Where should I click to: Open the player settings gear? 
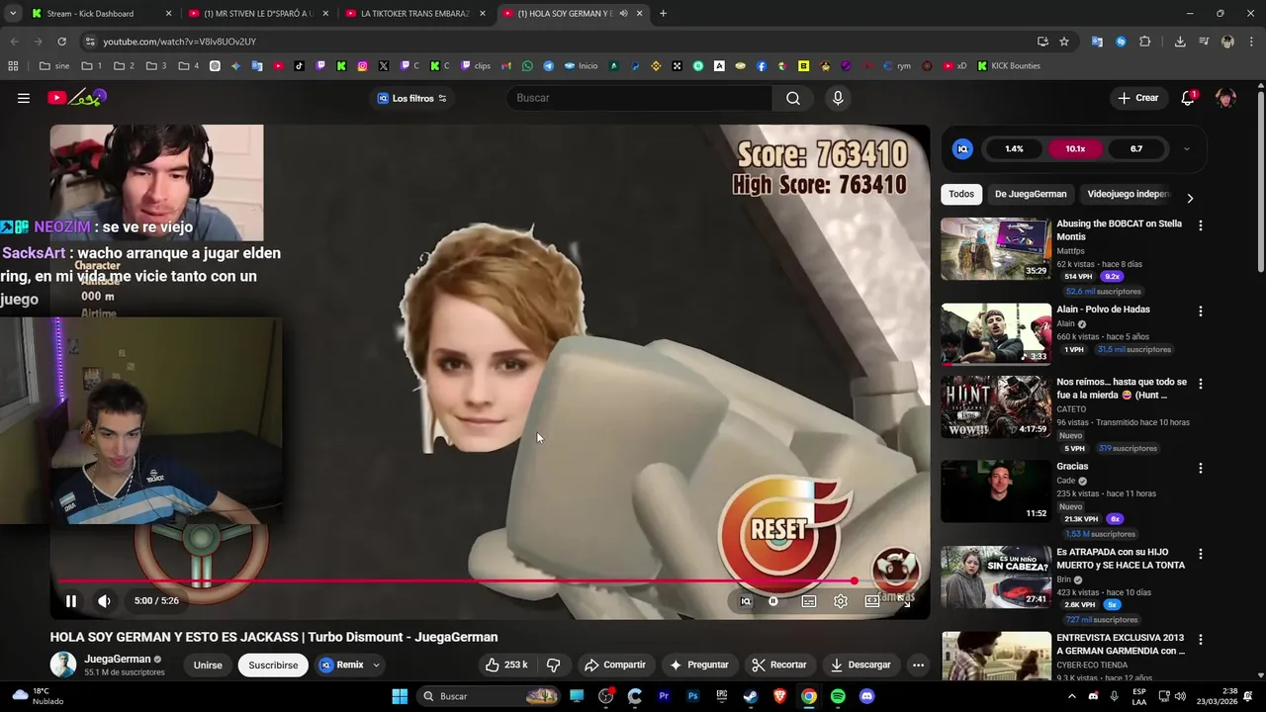pyautogui.click(x=841, y=601)
